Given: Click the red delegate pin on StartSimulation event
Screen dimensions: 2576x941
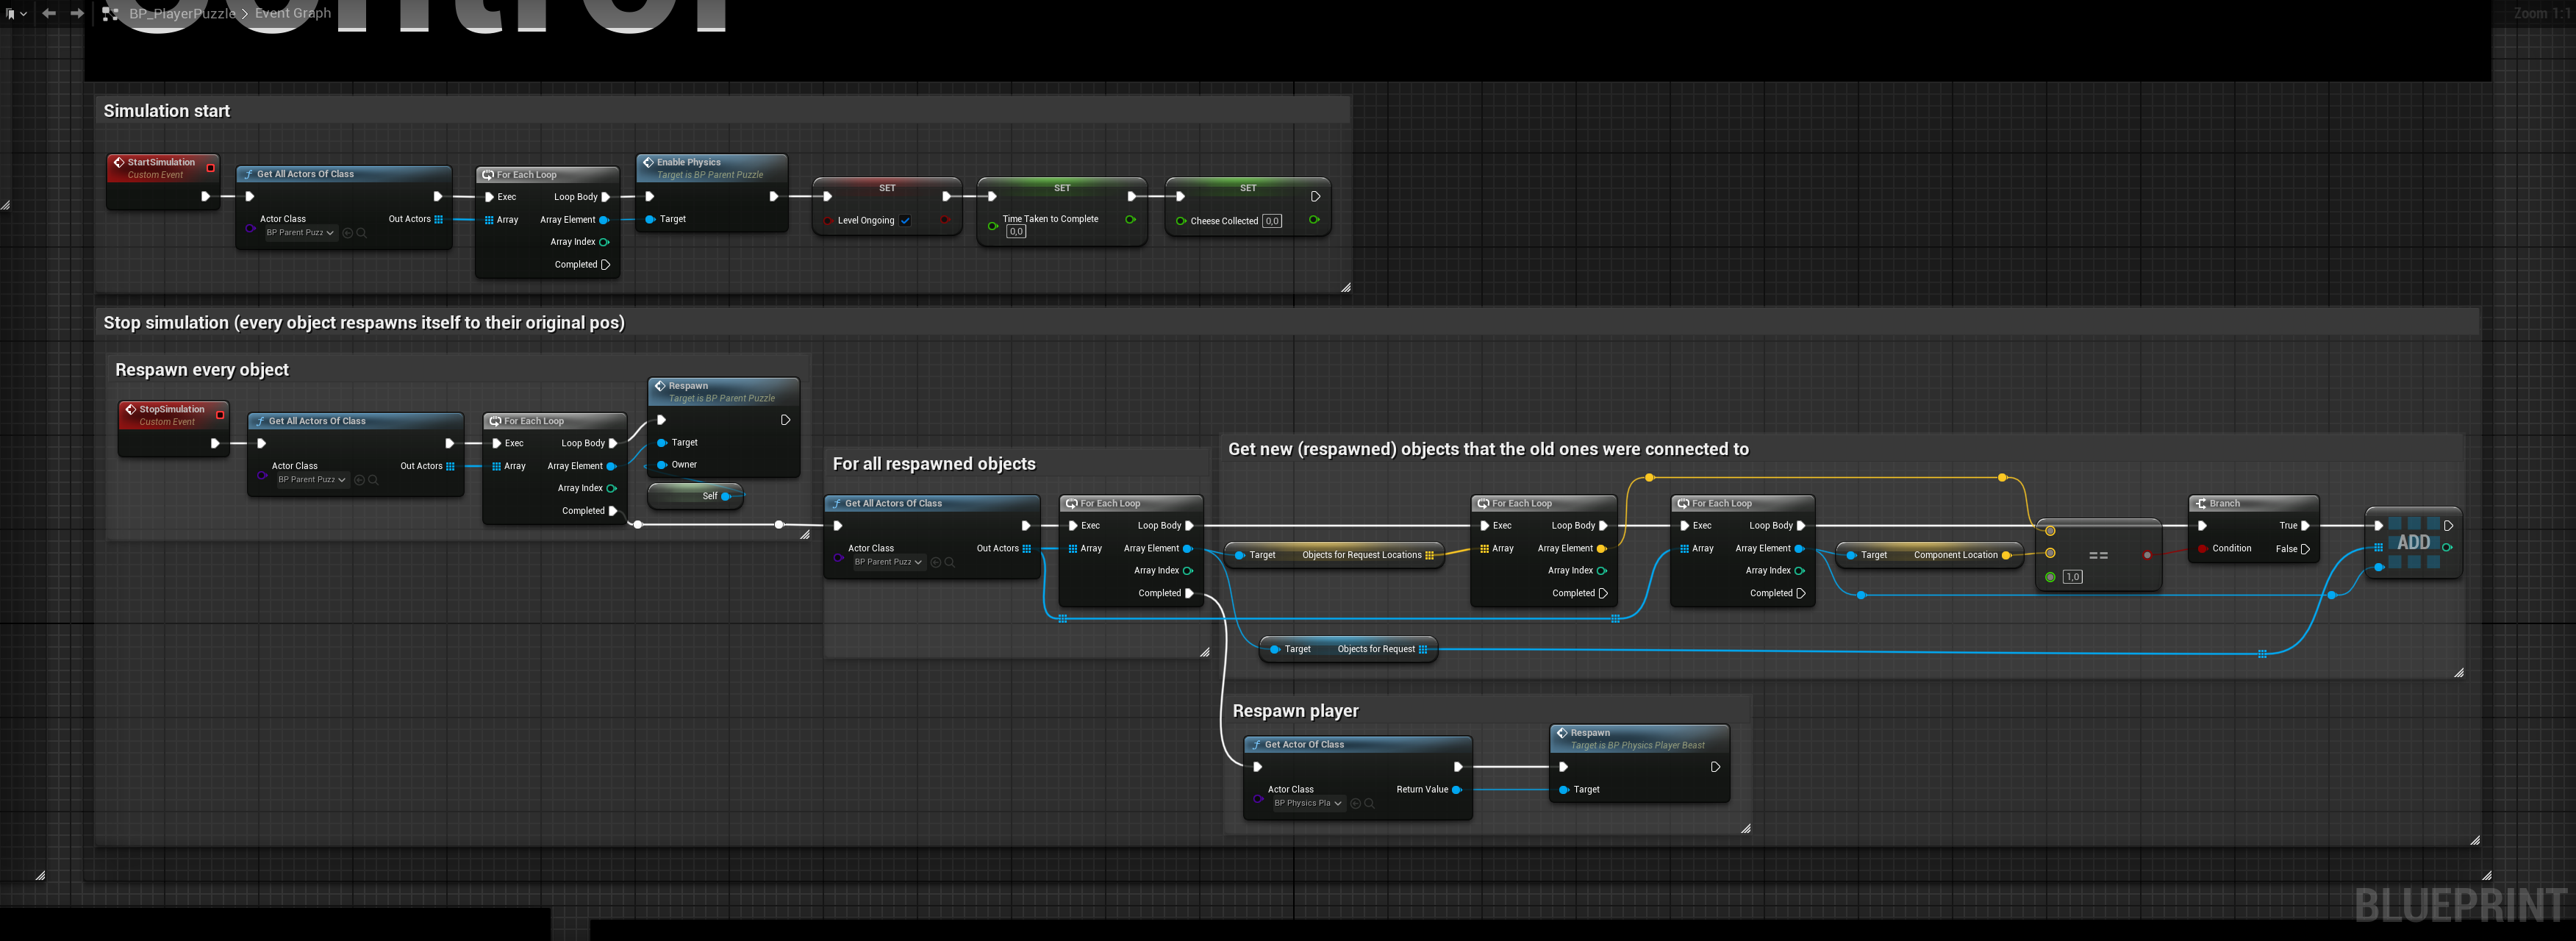Looking at the screenshot, I should (x=210, y=167).
